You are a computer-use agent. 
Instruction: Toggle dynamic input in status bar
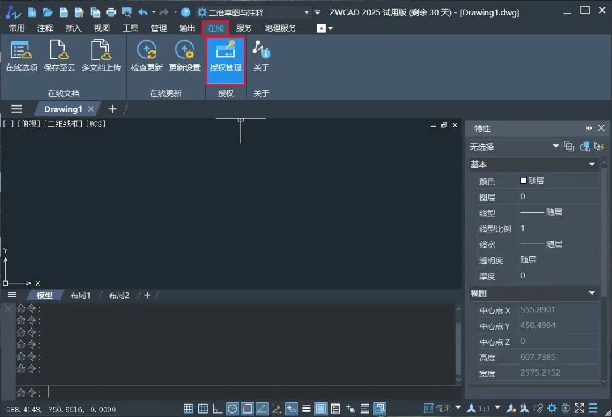291,409
